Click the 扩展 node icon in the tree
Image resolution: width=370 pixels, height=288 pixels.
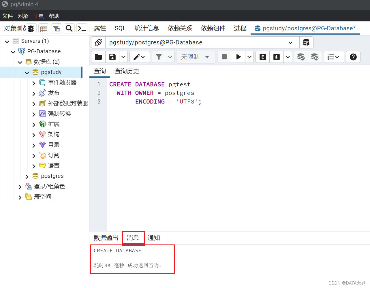(x=42, y=124)
